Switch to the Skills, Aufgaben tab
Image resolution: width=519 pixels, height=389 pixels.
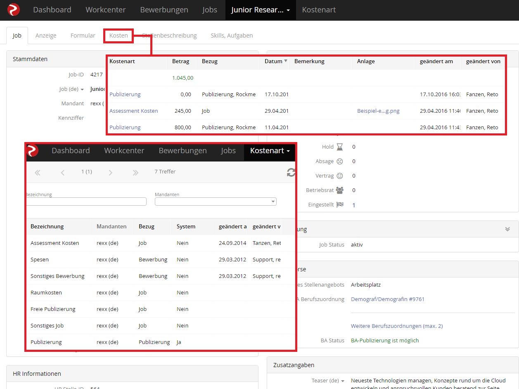[232, 36]
